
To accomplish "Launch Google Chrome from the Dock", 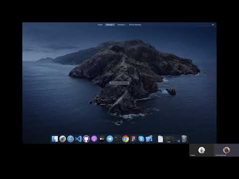I will click(125, 139).
